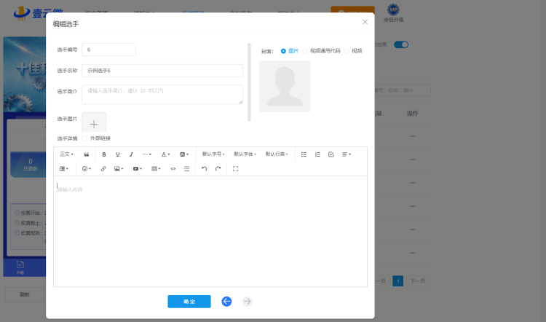Insert a to-do checklist

tap(331, 154)
